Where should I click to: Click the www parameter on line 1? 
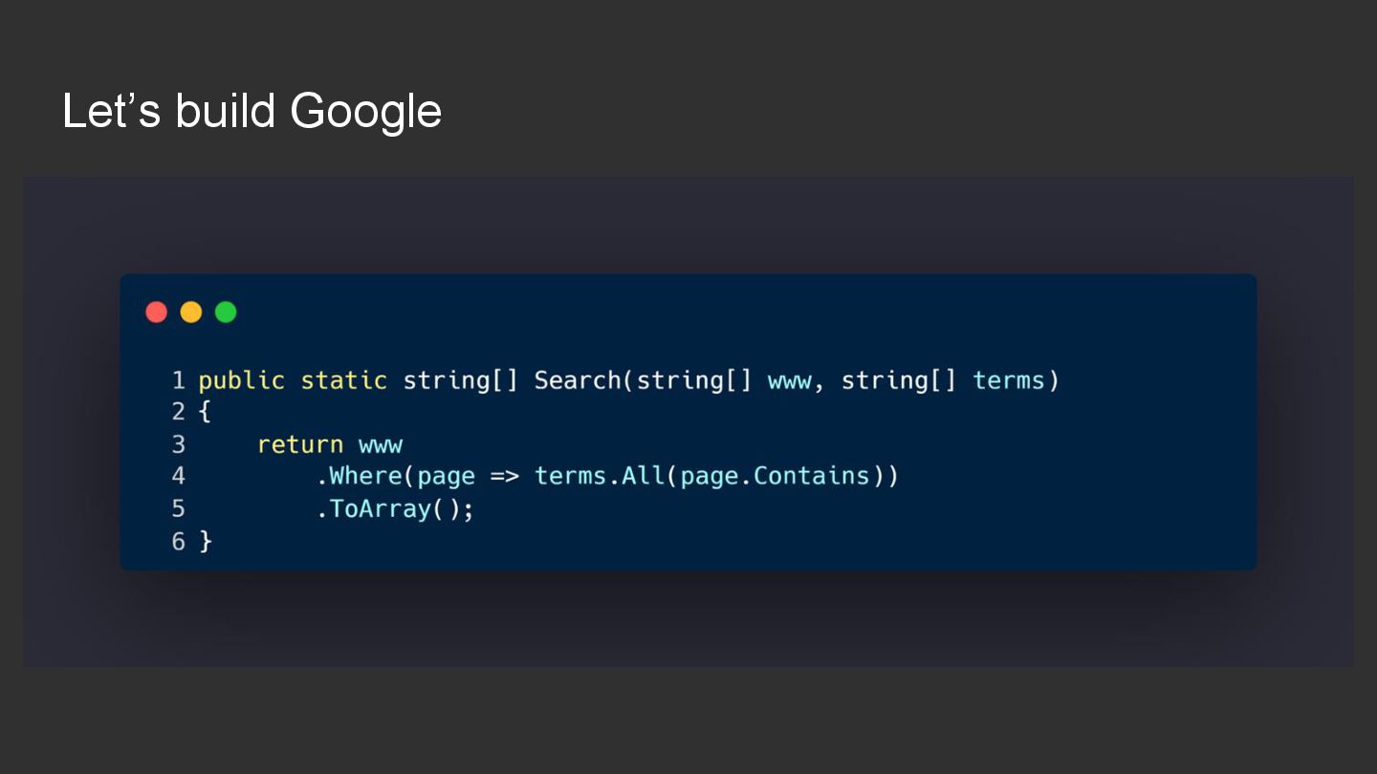point(790,381)
